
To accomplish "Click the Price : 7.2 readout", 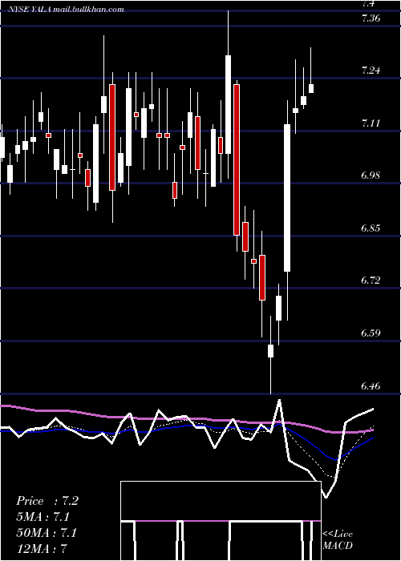I will click(47, 501).
